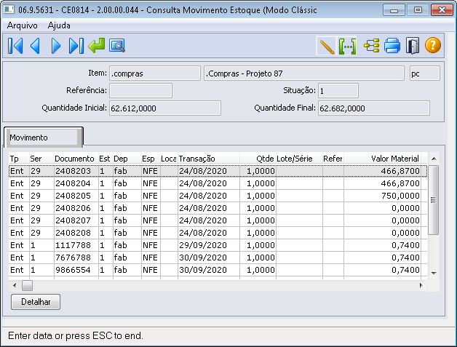Click the Tp column header
This screenshot has width=457, height=347.
point(19,159)
